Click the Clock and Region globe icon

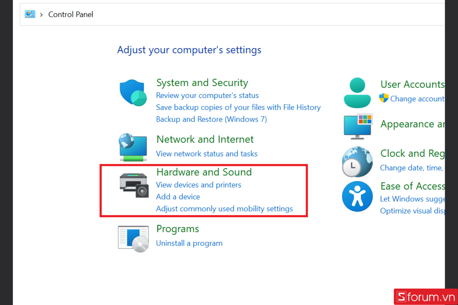tap(356, 161)
